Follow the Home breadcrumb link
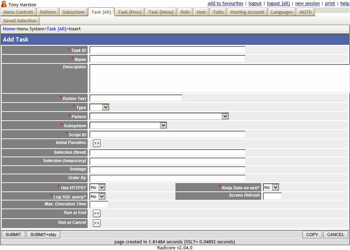Screen dimensions: 350x250 pos(9,29)
